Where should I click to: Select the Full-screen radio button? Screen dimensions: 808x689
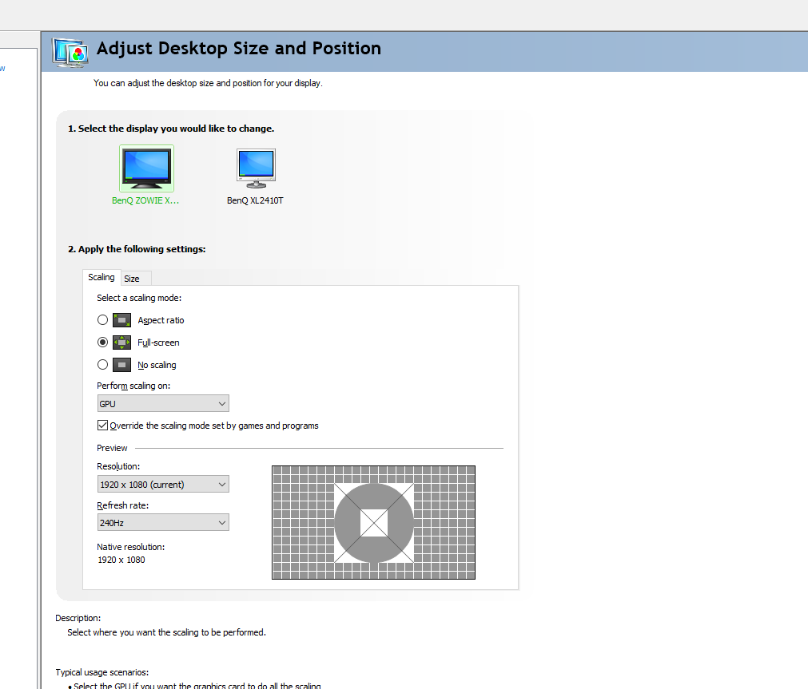102,342
